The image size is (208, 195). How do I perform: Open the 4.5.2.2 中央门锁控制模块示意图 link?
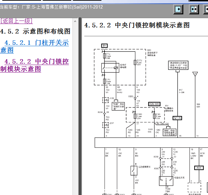coord(35,65)
